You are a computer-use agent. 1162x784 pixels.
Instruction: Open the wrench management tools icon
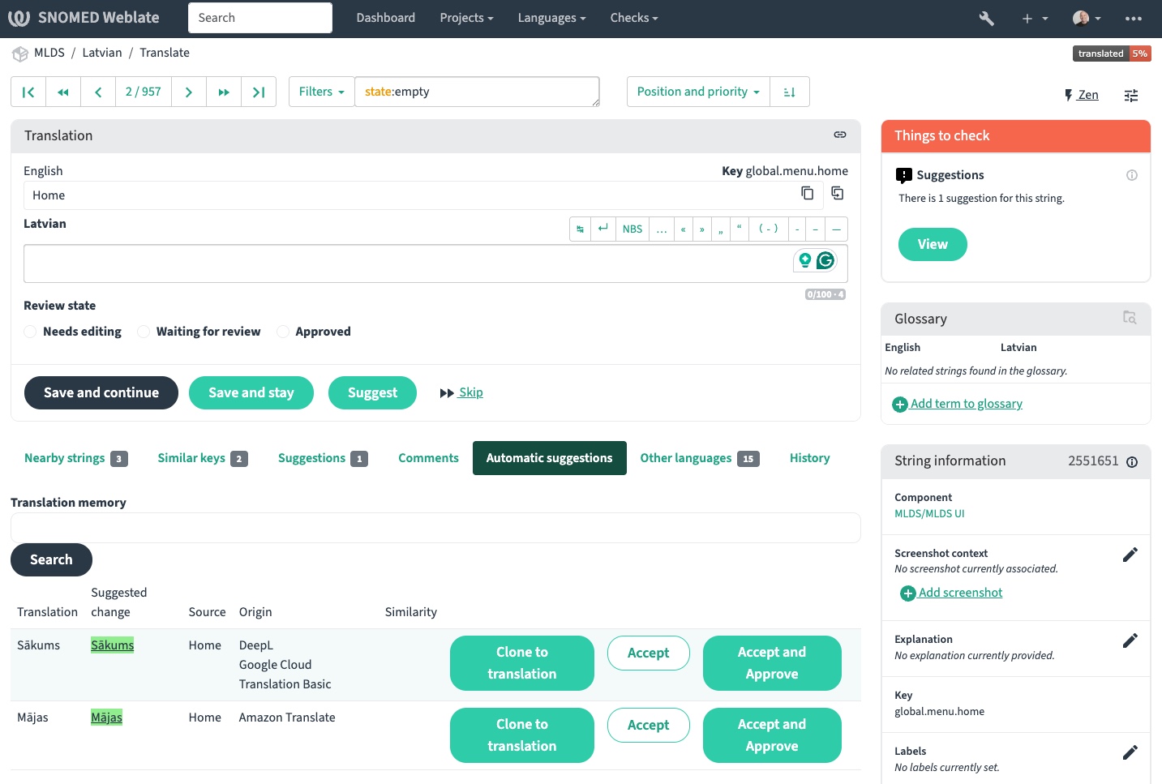click(986, 18)
